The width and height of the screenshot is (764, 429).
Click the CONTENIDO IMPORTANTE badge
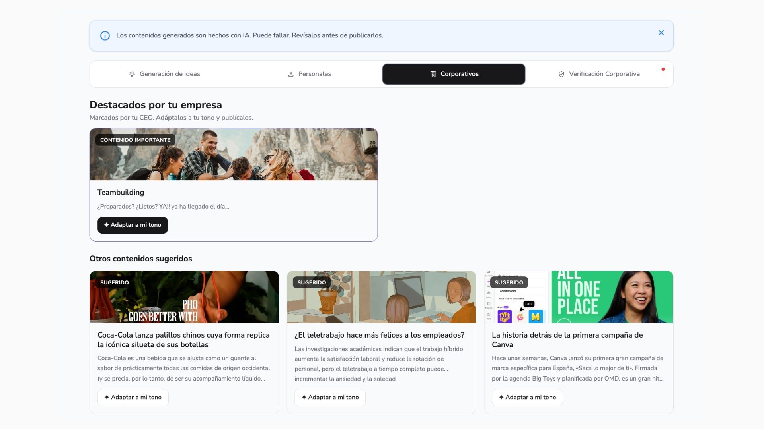(135, 140)
